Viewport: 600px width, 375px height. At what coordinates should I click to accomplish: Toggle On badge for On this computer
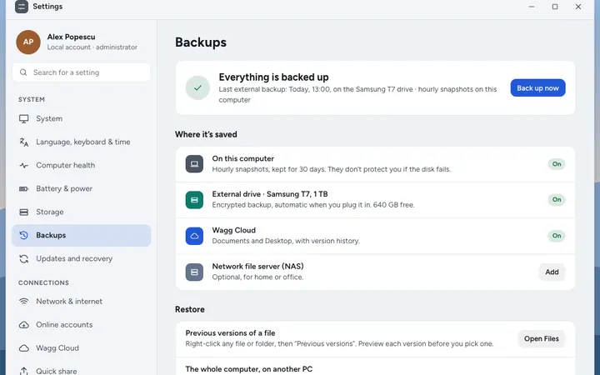(x=557, y=164)
